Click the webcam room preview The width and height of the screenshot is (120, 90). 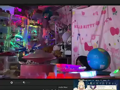pos(60,42)
